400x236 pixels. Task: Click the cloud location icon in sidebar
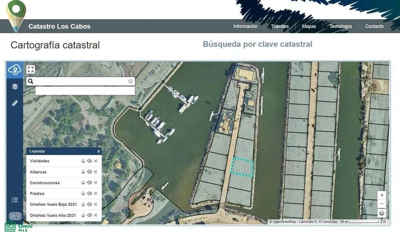tap(15, 70)
